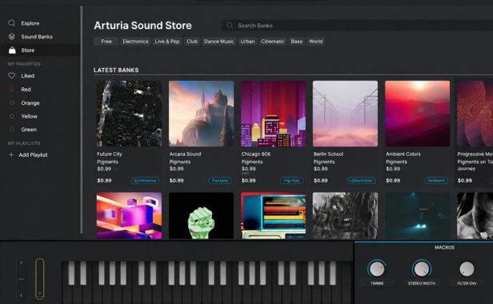Image resolution: width=493 pixels, height=304 pixels.
Task: Open the Arcana Sound bank artwork
Action: [x=201, y=114]
